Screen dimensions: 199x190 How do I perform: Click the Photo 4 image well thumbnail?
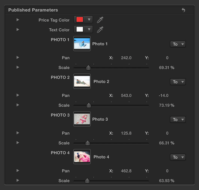[x=82, y=157]
